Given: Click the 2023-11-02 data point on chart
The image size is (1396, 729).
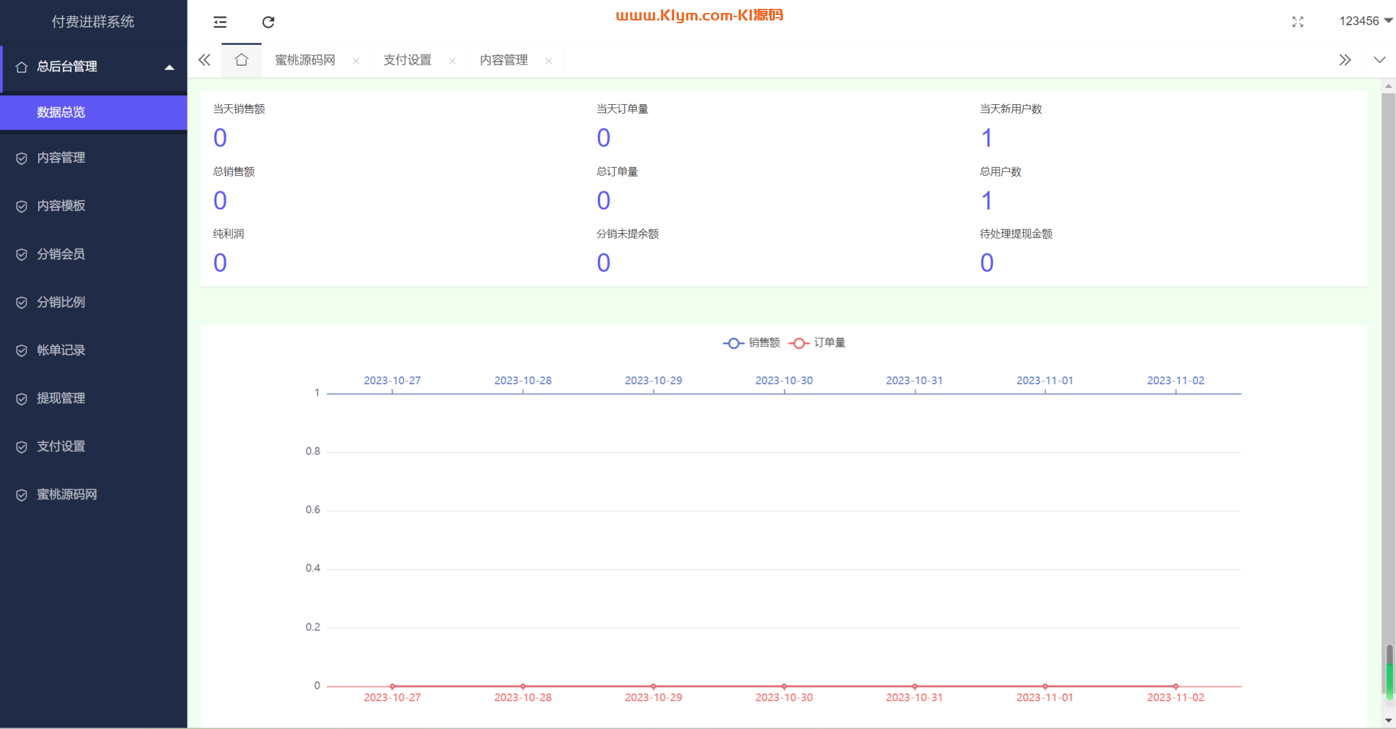Looking at the screenshot, I should pyautogui.click(x=1176, y=686).
